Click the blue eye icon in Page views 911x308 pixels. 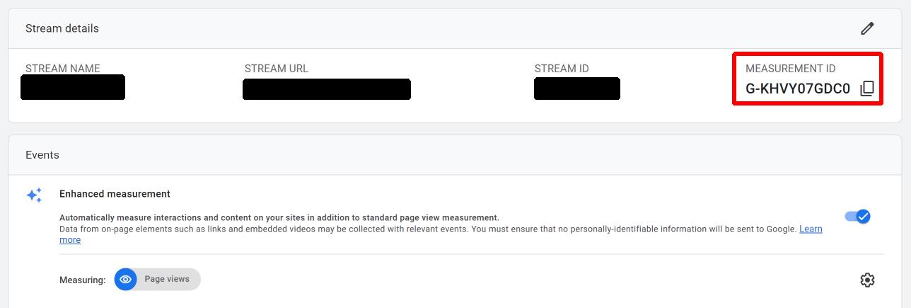point(126,279)
